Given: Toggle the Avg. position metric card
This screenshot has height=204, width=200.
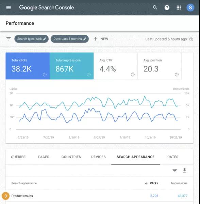Looking at the screenshot, I should pos(160,66).
